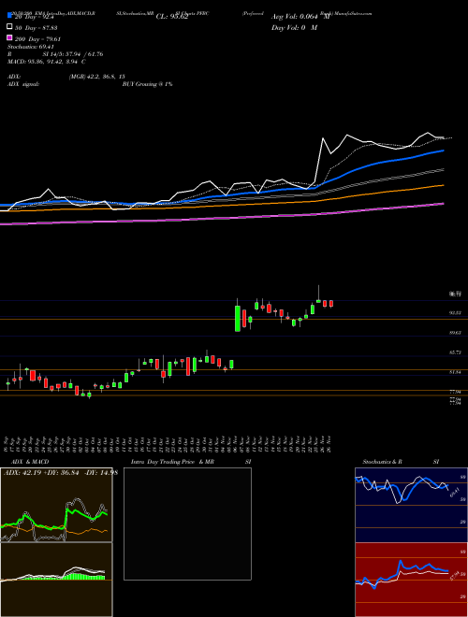468x617 pixels.
Task: Click the 81.84 price axis label
Action: 455,372
